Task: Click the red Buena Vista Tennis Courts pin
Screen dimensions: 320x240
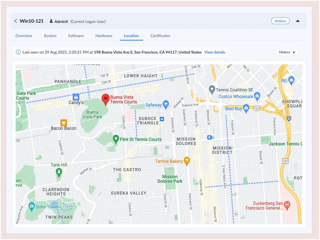Action: coord(105,100)
